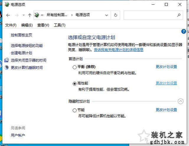
Task: Click the 所有控制面板 breadcrumb
Action: pos(57,15)
